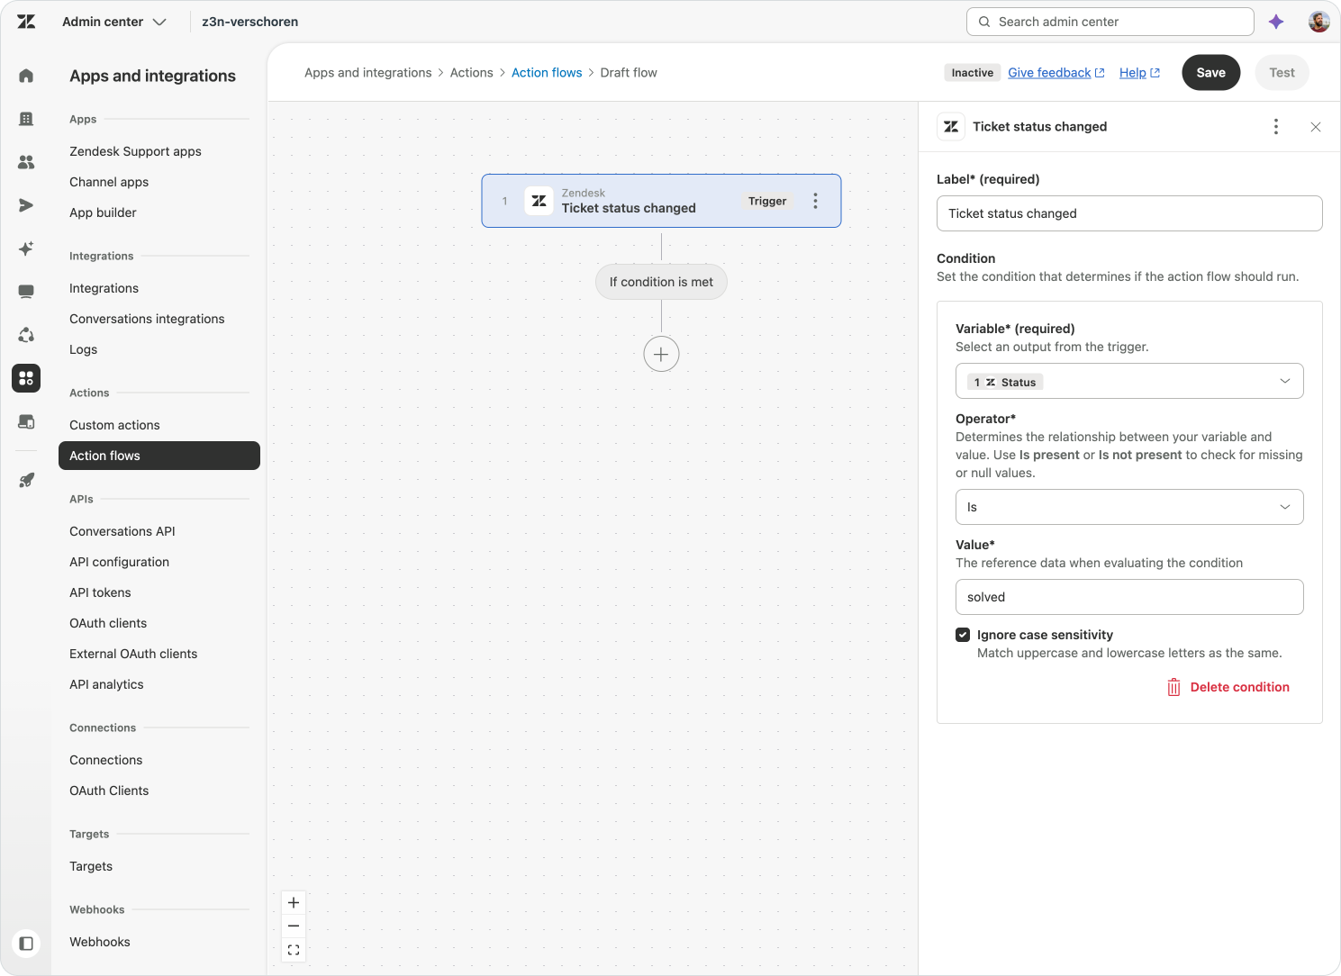Open Webhooks in the sidebar
The image size is (1341, 976).
click(x=100, y=942)
